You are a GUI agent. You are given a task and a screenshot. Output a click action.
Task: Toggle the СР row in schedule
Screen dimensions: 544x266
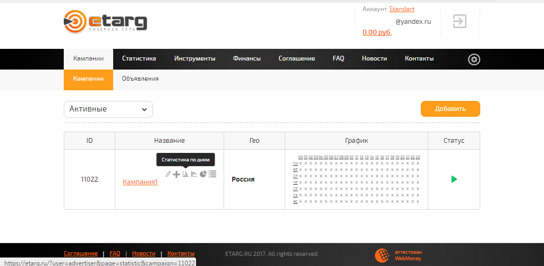coord(295,176)
